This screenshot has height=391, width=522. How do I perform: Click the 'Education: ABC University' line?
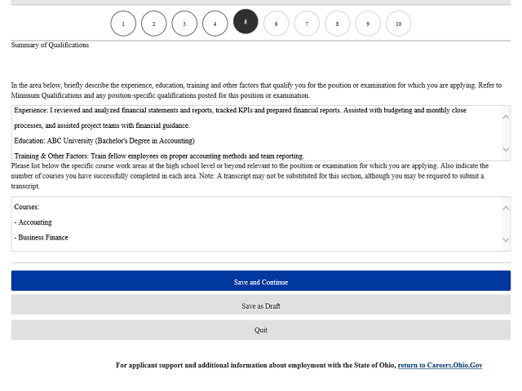[104, 141]
